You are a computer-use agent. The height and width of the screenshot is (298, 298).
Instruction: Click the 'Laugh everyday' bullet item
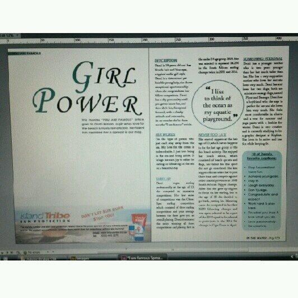tap(261, 185)
